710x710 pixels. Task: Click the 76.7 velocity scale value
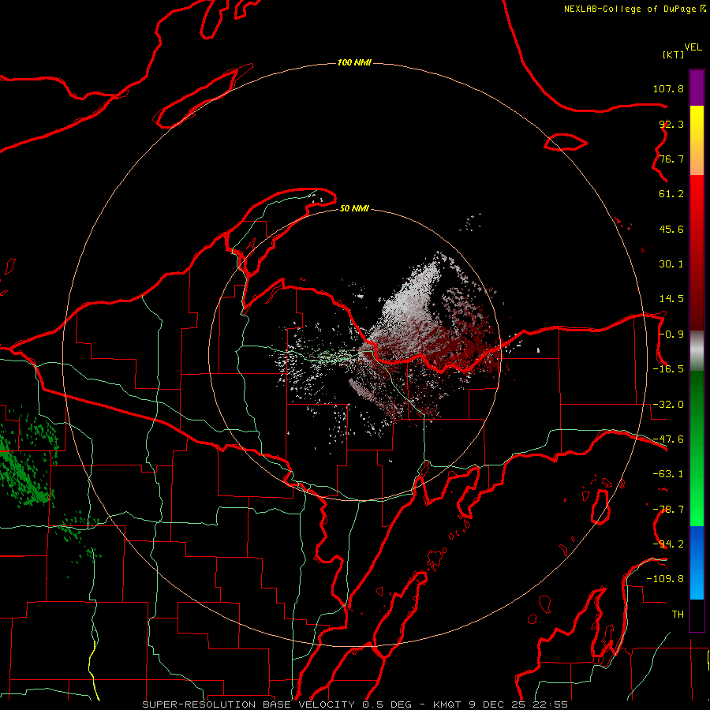click(671, 159)
